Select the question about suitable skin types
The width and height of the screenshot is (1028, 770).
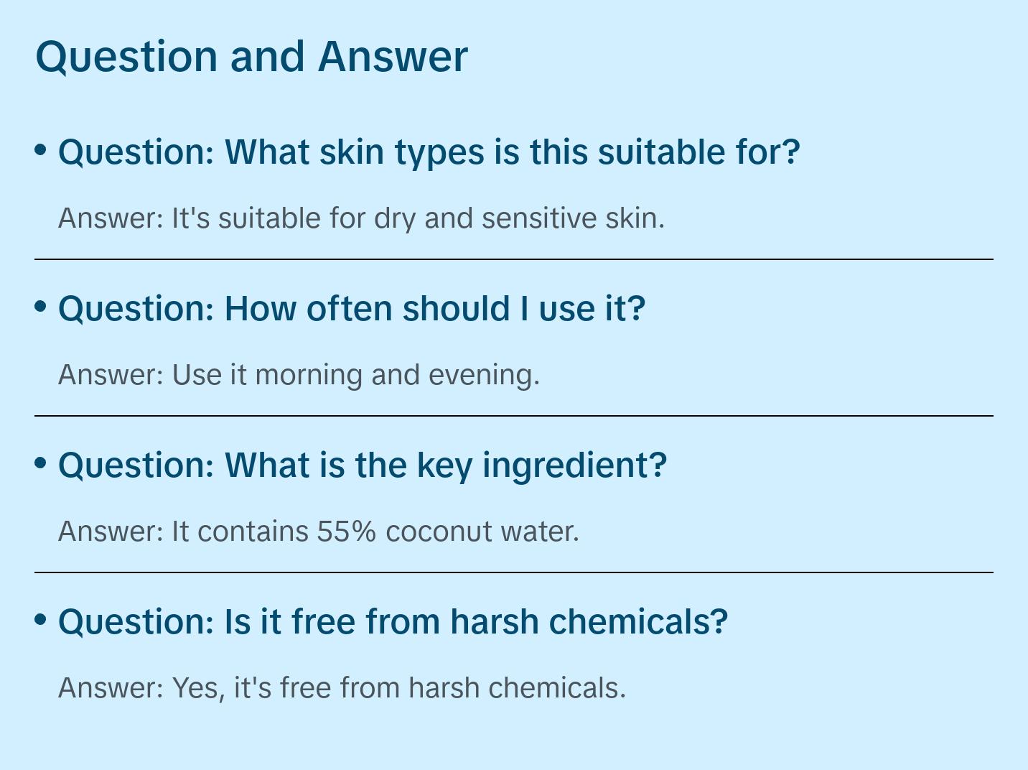coord(429,152)
